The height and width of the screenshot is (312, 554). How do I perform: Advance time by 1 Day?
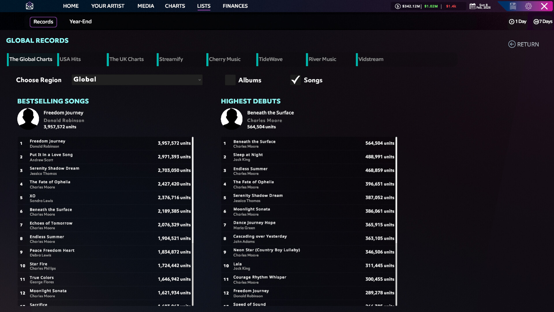[518, 22]
